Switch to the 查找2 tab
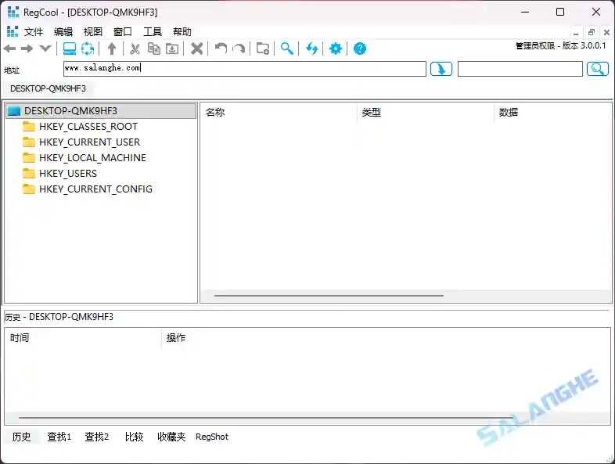The height and width of the screenshot is (464, 615). pos(97,437)
